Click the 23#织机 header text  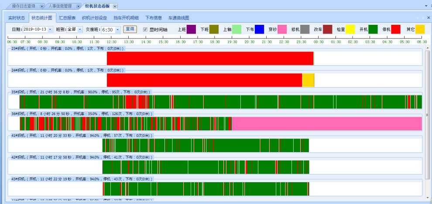tap(68, 48)
